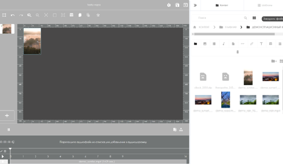Open settings gear in editor header
The image size is (283, 164).
point(169,5)
